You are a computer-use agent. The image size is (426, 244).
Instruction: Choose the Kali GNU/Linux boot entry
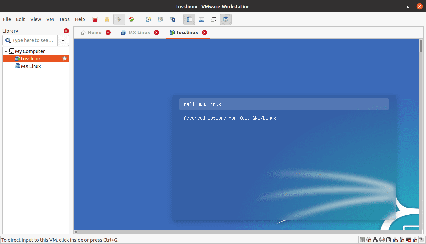(284, 104)
